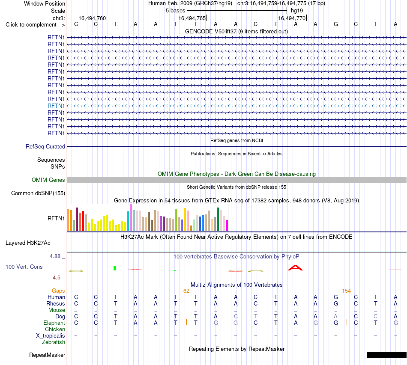
Task: Click the 'Zebrafish' species label
Action: pyautogui.click(x=54, y=342)
